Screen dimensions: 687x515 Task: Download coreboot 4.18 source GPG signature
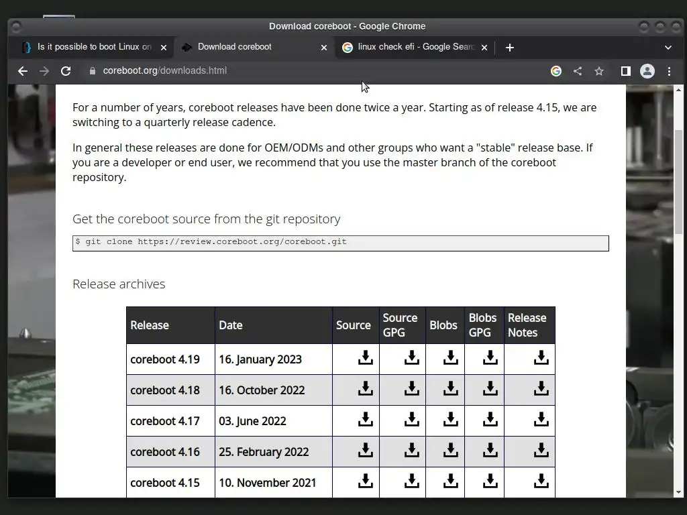(x=411, y=388)
